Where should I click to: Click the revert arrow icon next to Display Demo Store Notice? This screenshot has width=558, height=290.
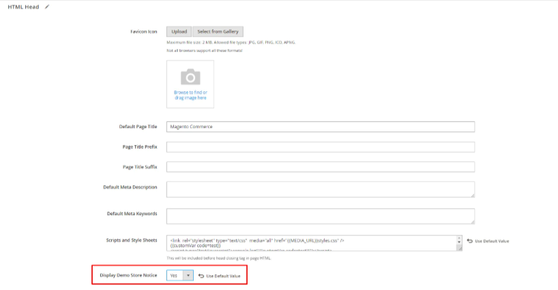[x=201, y=276]
